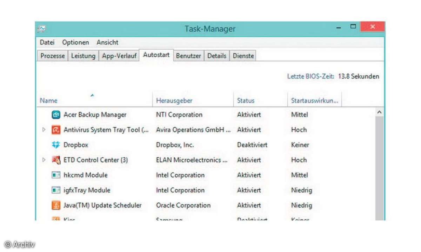Switch to the Details tab
Image resolution: width=421 pixels, height=252 pixels.
click(216, 56)
